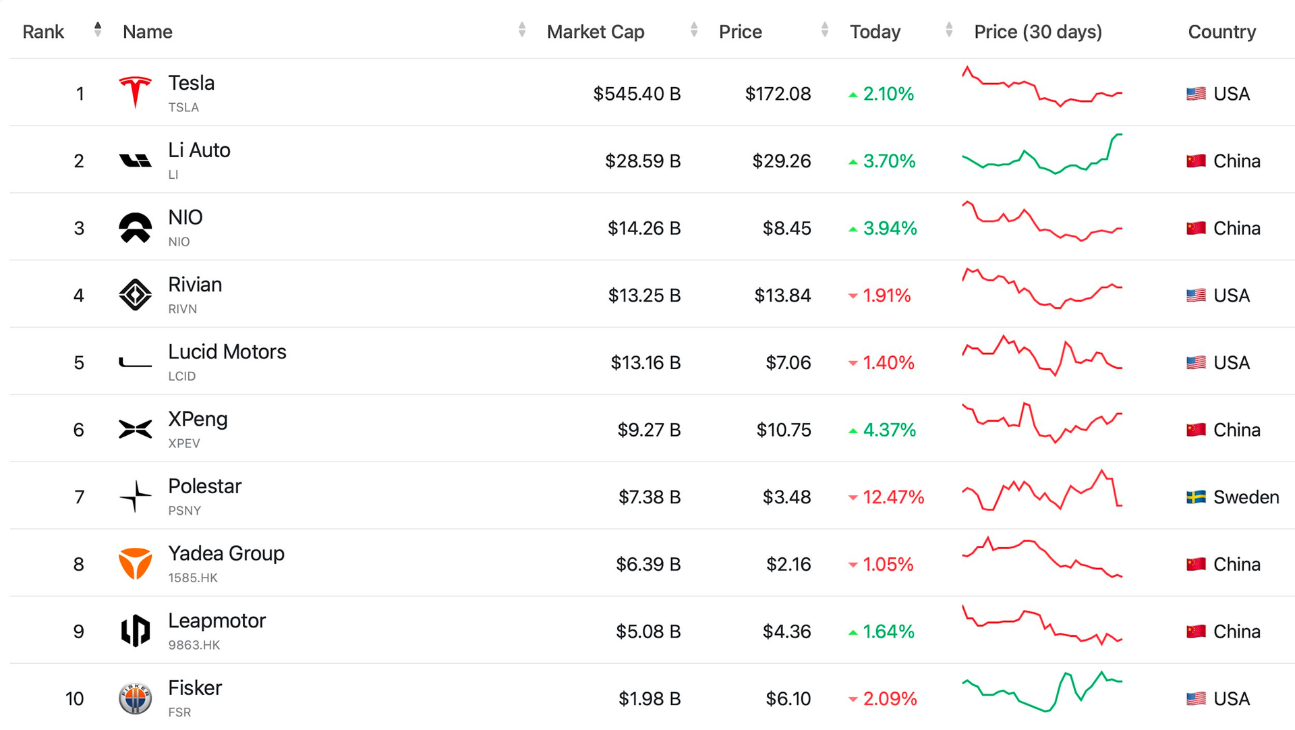Sort table by Rank arrows
1295x730 pixels.
click(98, 30)
